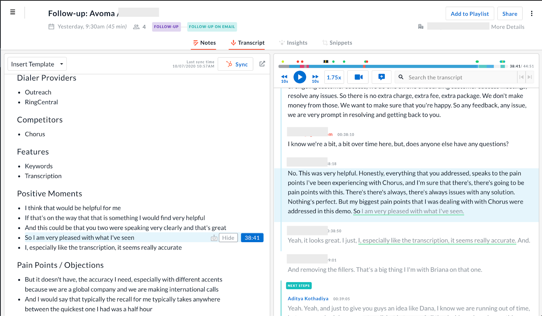Viewport: 542px width, 316px height.
Task: Click the 'Features' heading
Action: pyautogui.click(x=33, y=152)
